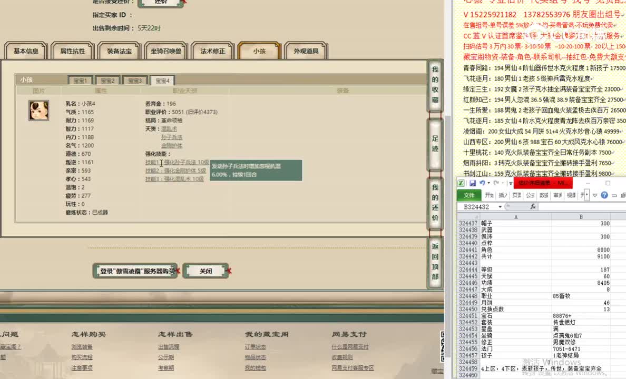The height and width of the screenshot is (379, 626).
Task: Open the 孙子兵法 skill link
Action: tap(172, 136)
